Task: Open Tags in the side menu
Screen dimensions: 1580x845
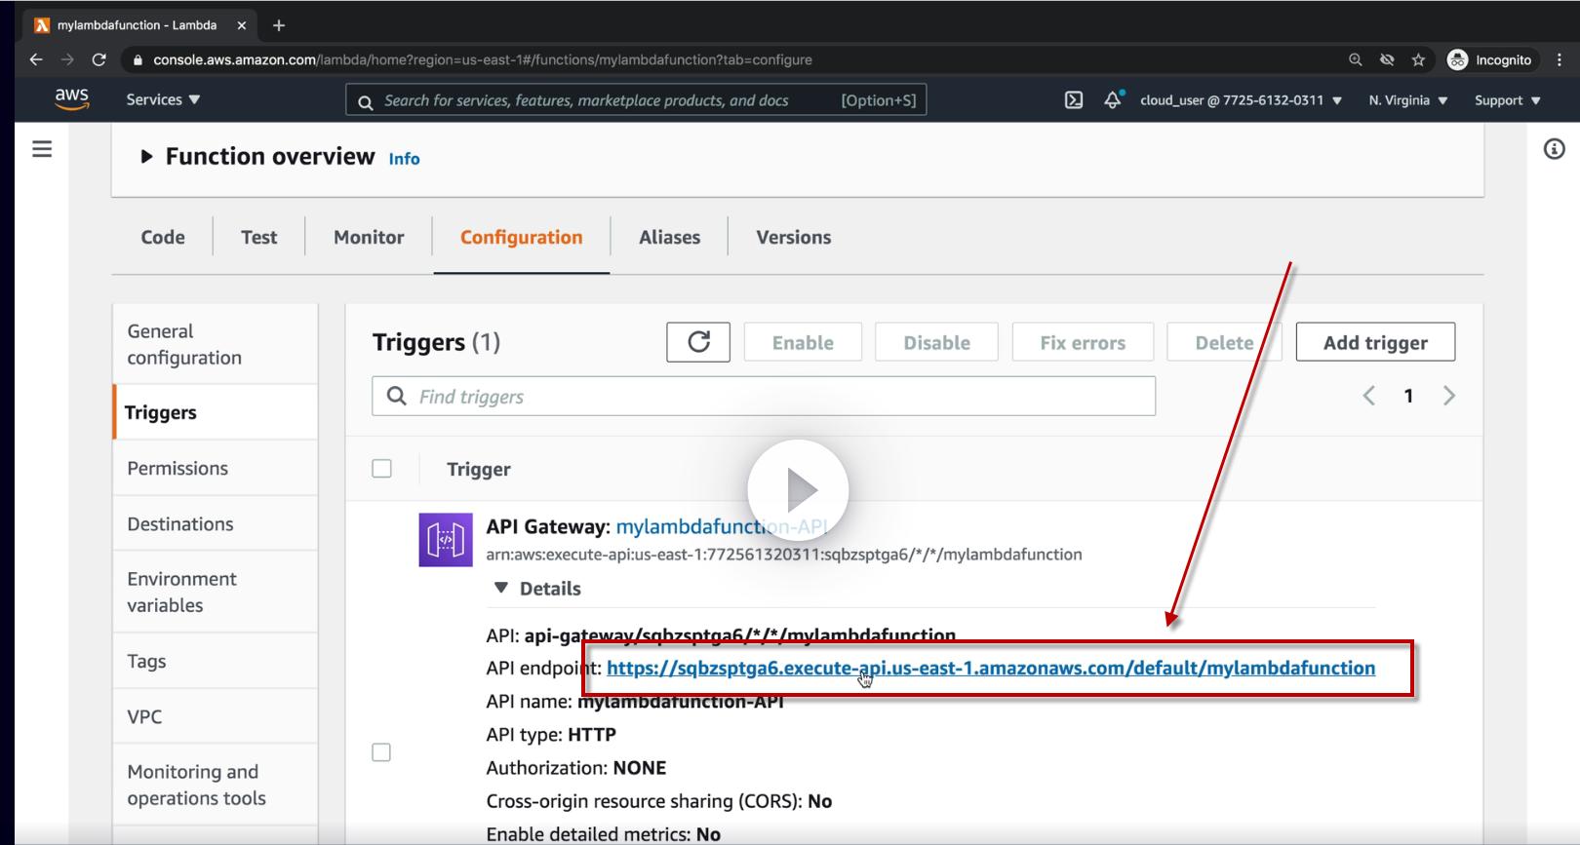Action: pyautogui.click(x=216, y=661)
